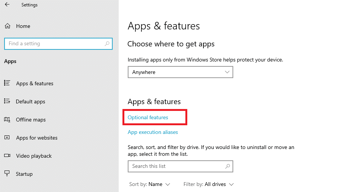This screenshot has width=338, height=192.
Task: Focus the Find a setting search box
Action: point(58,44)
